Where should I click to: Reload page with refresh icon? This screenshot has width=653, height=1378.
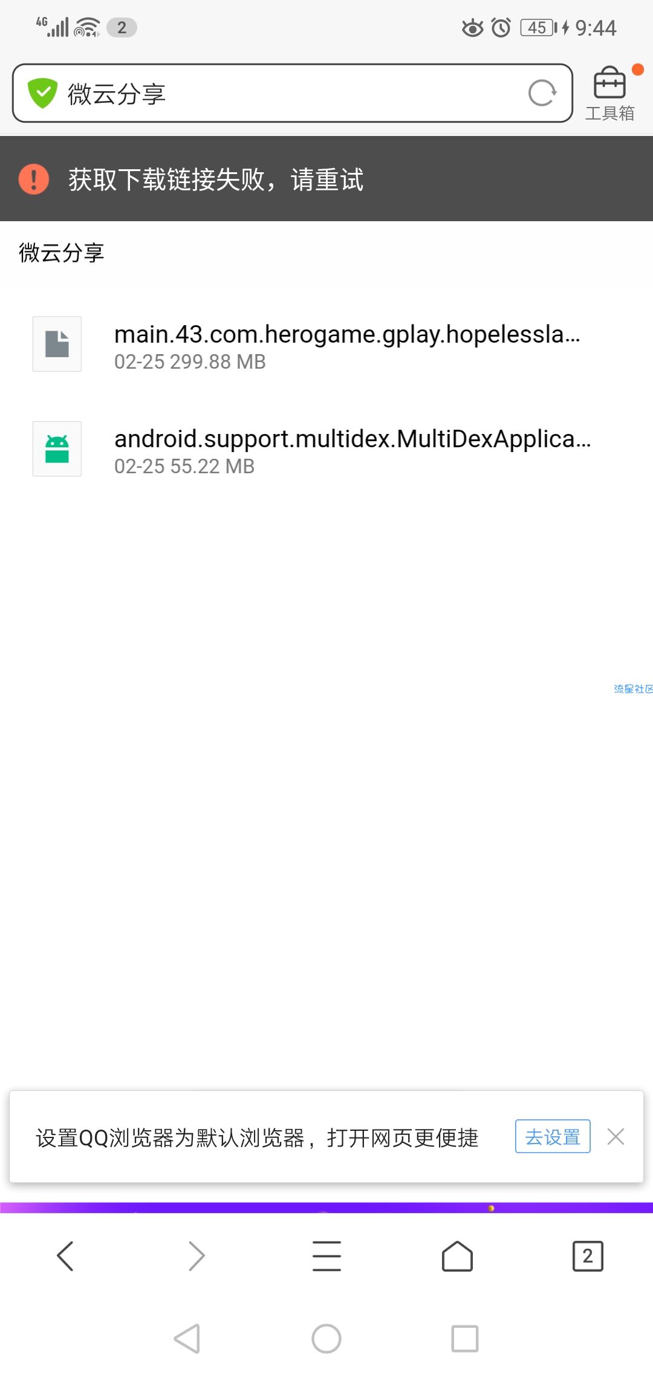click(x=542, y=93)
